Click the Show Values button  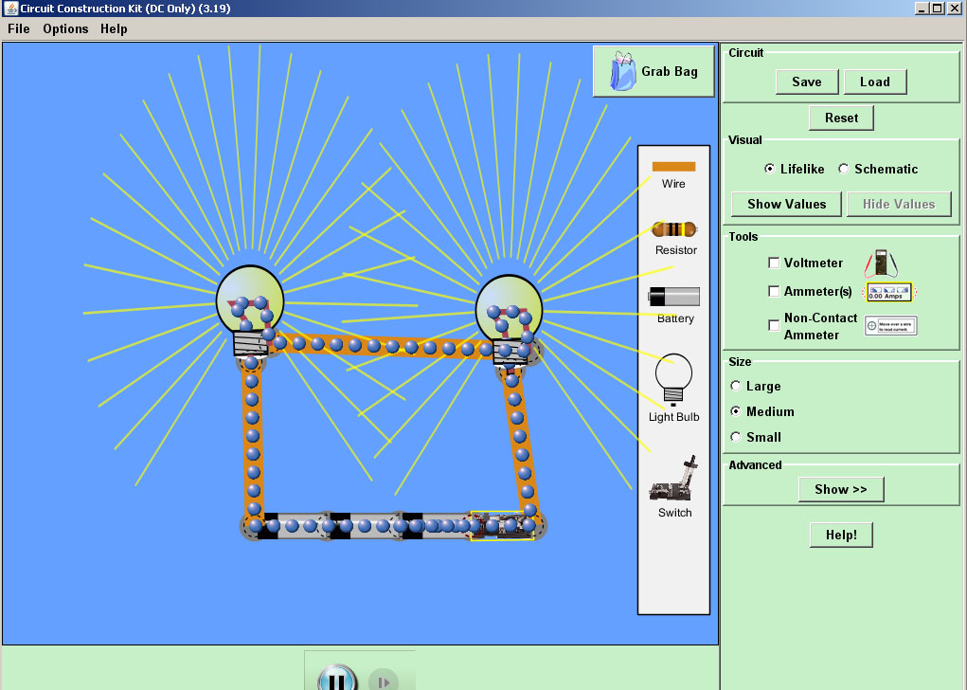(x=784, y=204)
